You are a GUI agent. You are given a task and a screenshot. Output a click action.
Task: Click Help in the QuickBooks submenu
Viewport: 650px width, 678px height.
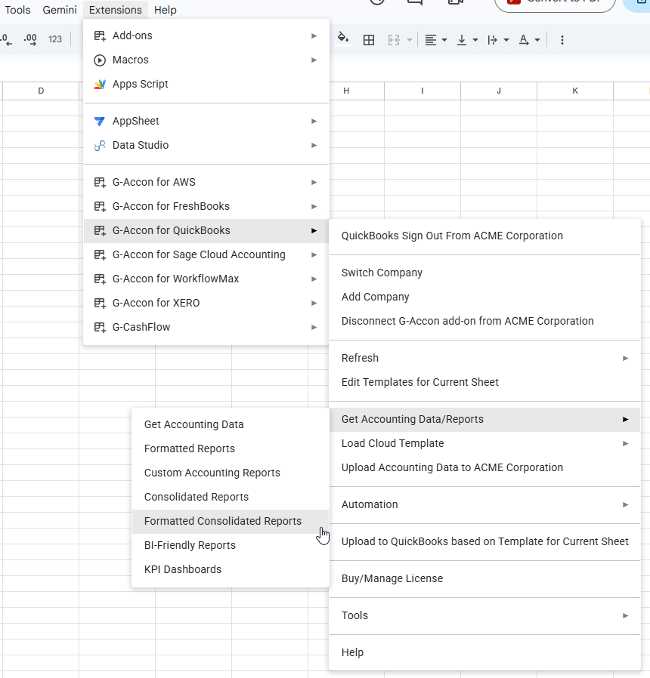pyautogui.click(x=484, y=652)
